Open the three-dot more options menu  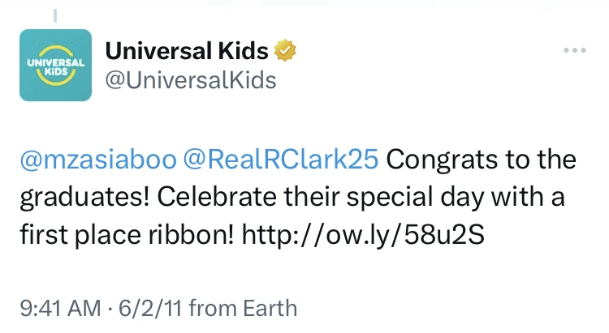click(574, 51)
